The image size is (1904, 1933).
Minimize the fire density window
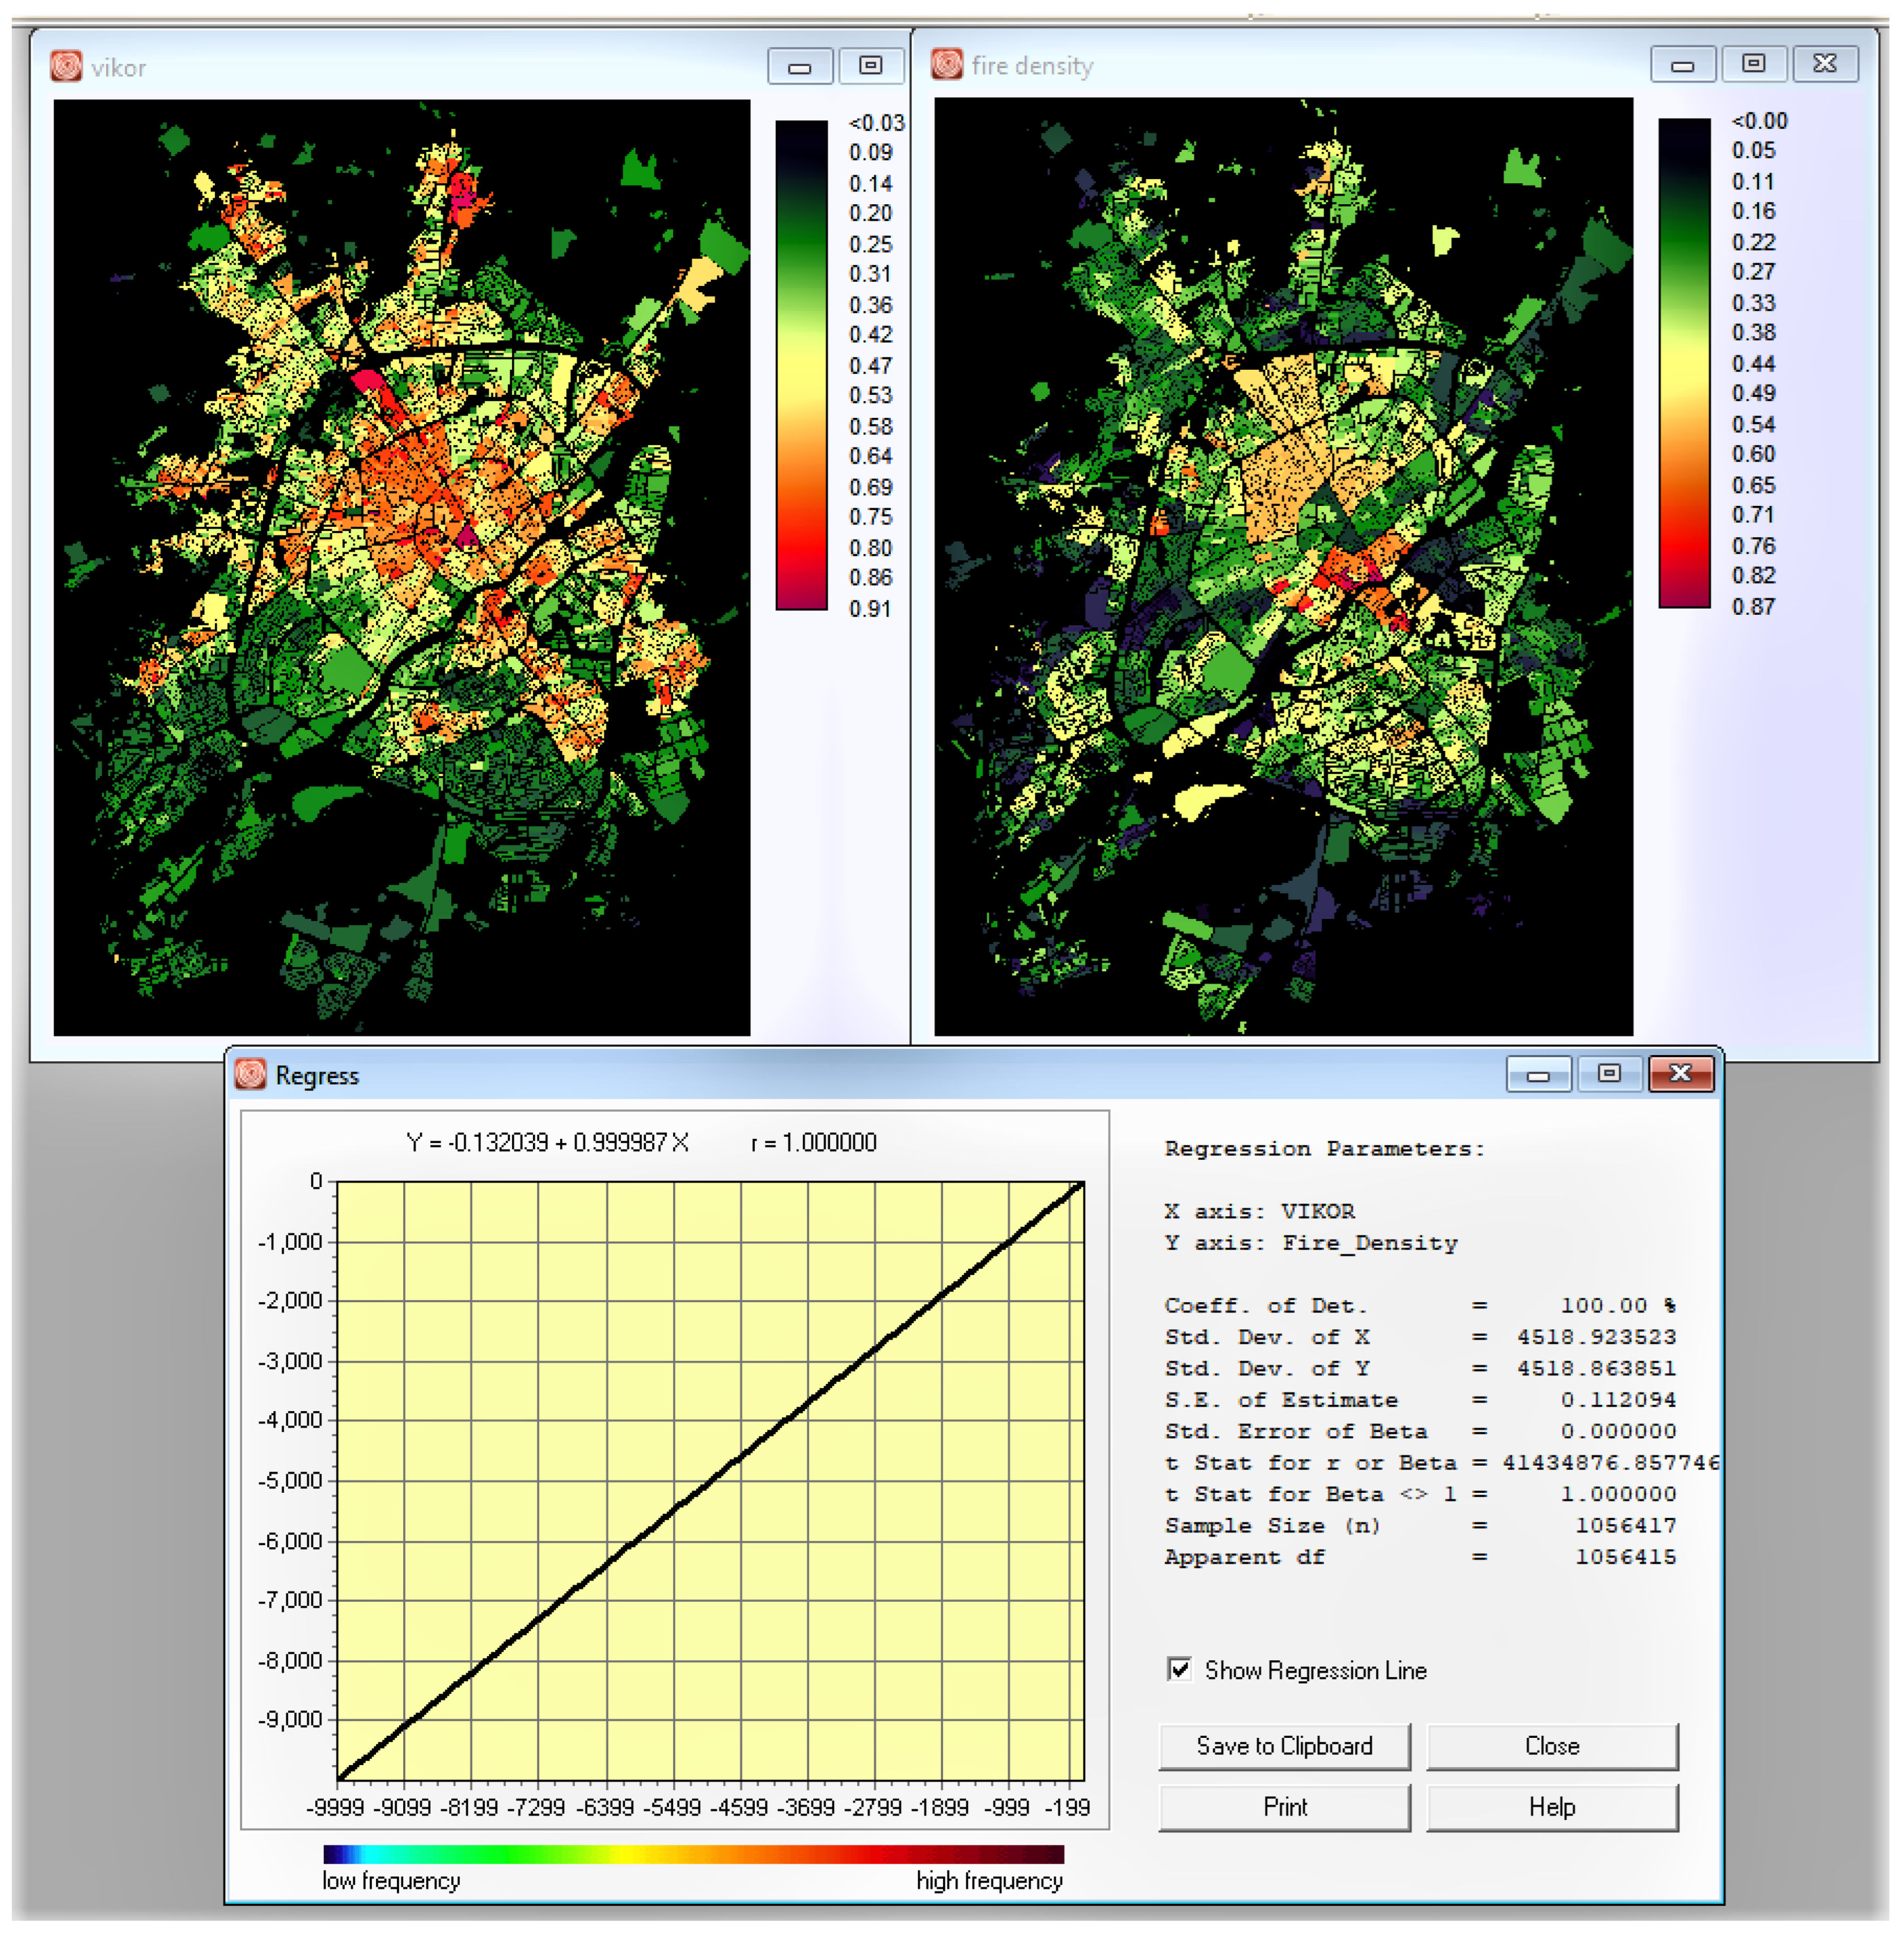click(x=1682, y=65)
